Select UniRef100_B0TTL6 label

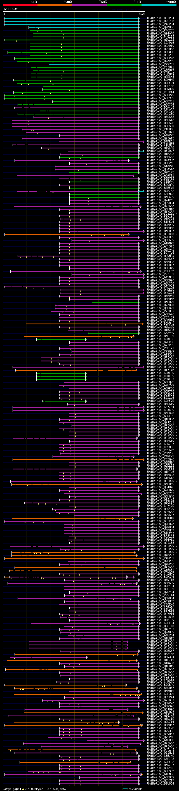click(x=161, y=253)
